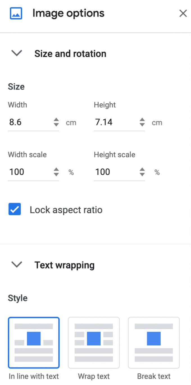The height and width of the screenshot is (385, 191).
Task: Select the Wrap text style
Action: 94,343
